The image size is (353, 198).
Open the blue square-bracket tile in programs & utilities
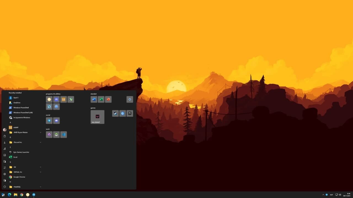[x=49, y=106]
